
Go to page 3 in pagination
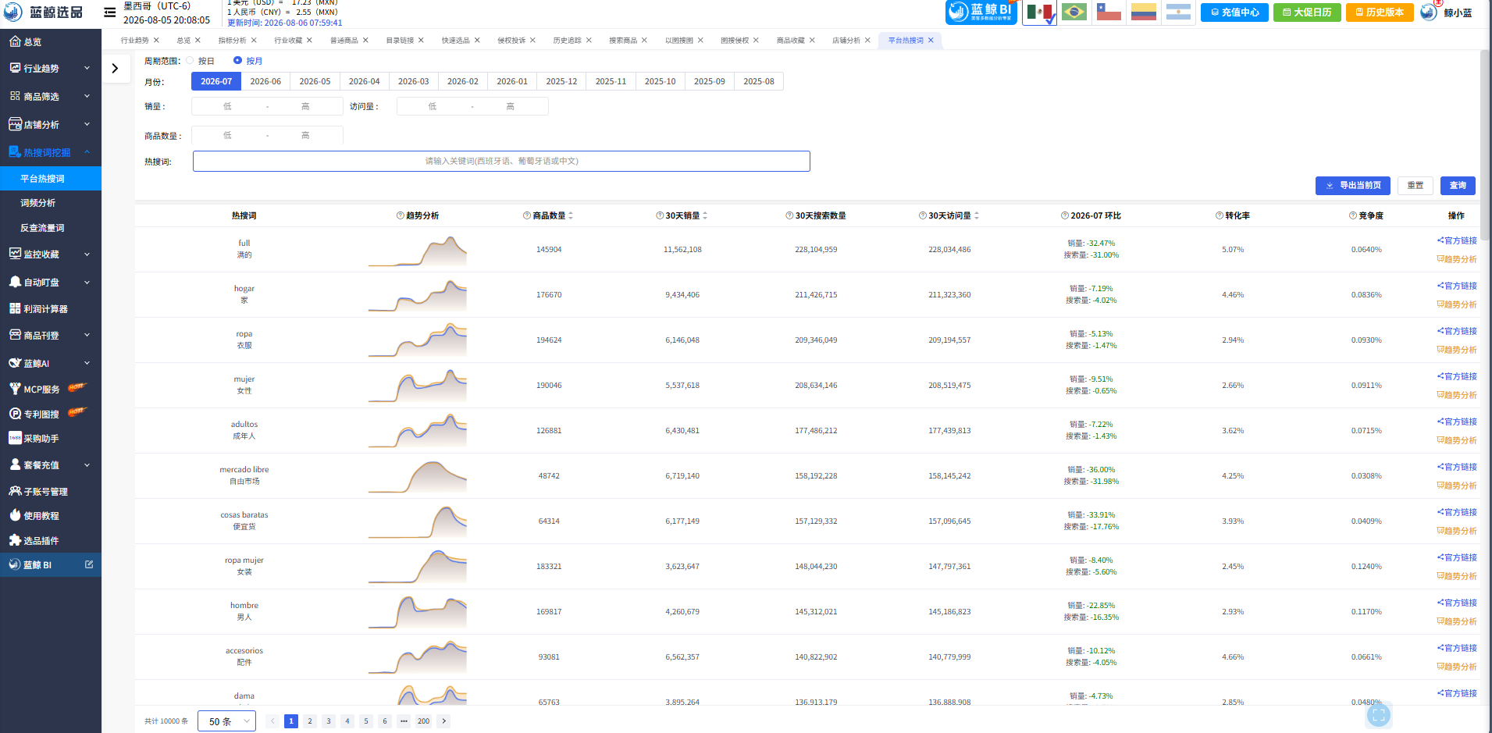(x=329, y=721)
